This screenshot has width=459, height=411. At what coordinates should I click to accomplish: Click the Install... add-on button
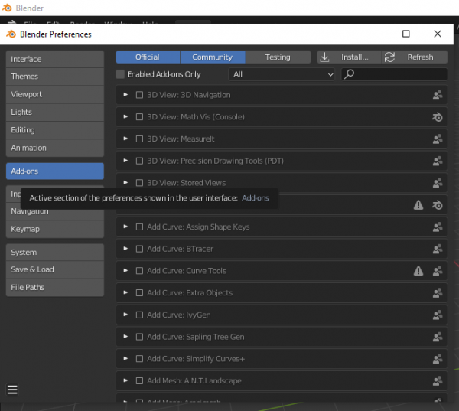tap(350, 57)
